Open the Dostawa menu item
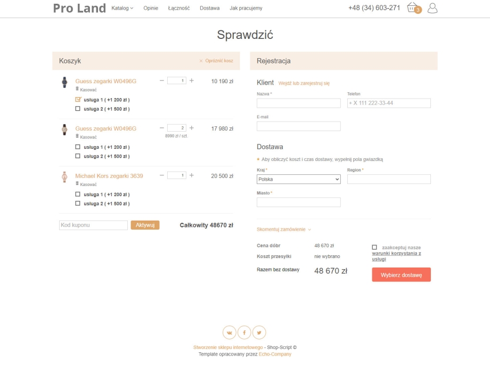490x372 pixels. coord(209,8)
